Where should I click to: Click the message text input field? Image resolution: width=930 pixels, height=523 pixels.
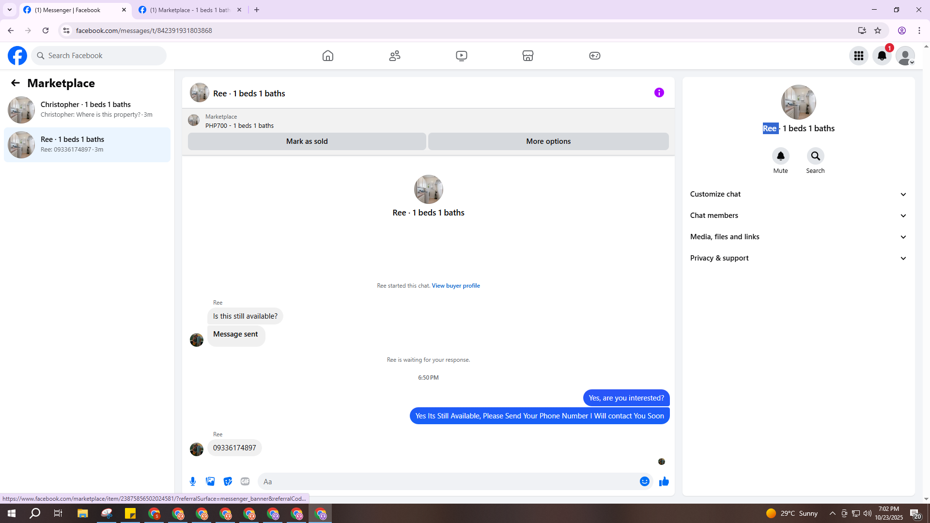(x=448, y=481)
